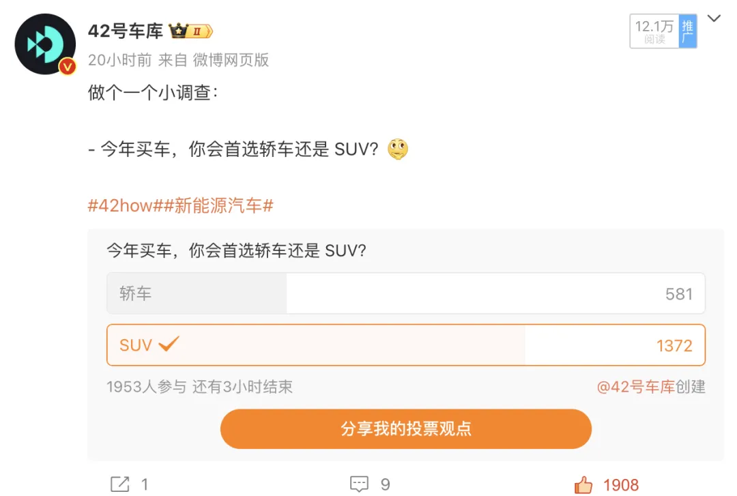Click the thinking face emoji
Screen dimensions: 737x496
pyautogui.click(x=398, y=149)
